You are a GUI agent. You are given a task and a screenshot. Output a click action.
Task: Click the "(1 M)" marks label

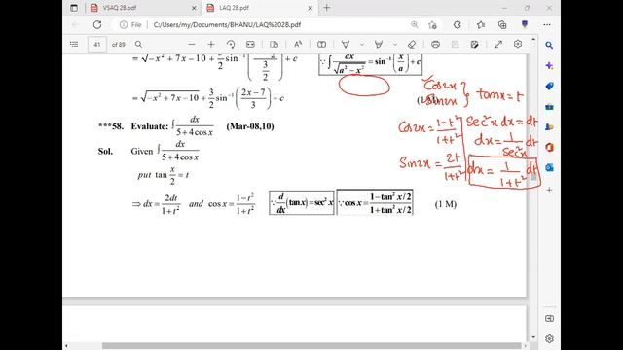tap(446, 204)
